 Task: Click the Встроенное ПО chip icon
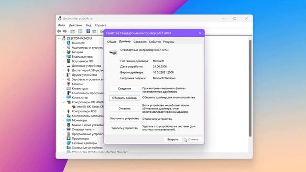point(68,61)
